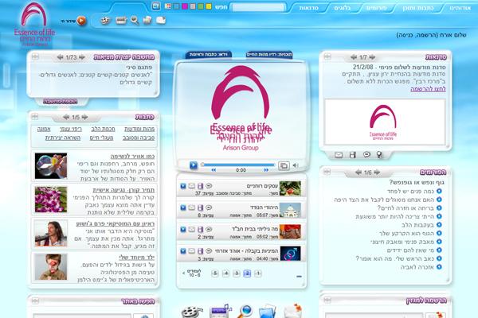Show video pages 6 - 10
Viewport: 478px width, 318px height.
[193, 273]
